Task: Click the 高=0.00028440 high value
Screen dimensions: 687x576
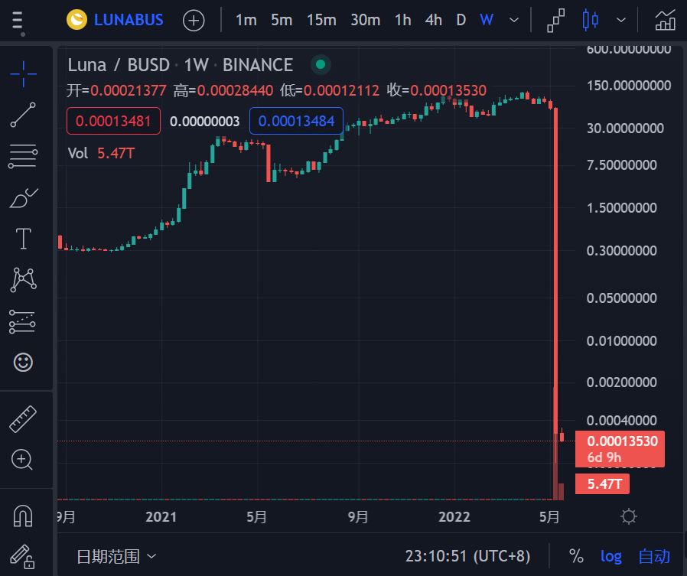Action: click(x=223, y=91)
